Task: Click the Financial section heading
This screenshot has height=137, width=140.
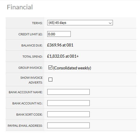Action: (20, 7)
